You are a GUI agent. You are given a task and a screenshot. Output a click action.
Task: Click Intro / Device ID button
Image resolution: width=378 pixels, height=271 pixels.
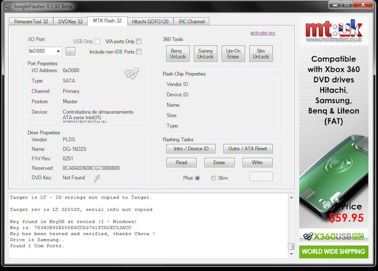coord(191,148)
